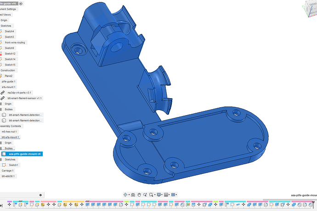The width and height of the screenshot is (317, 211).
Task: Click the Viewports layout icon
Action: click(173, 194)
